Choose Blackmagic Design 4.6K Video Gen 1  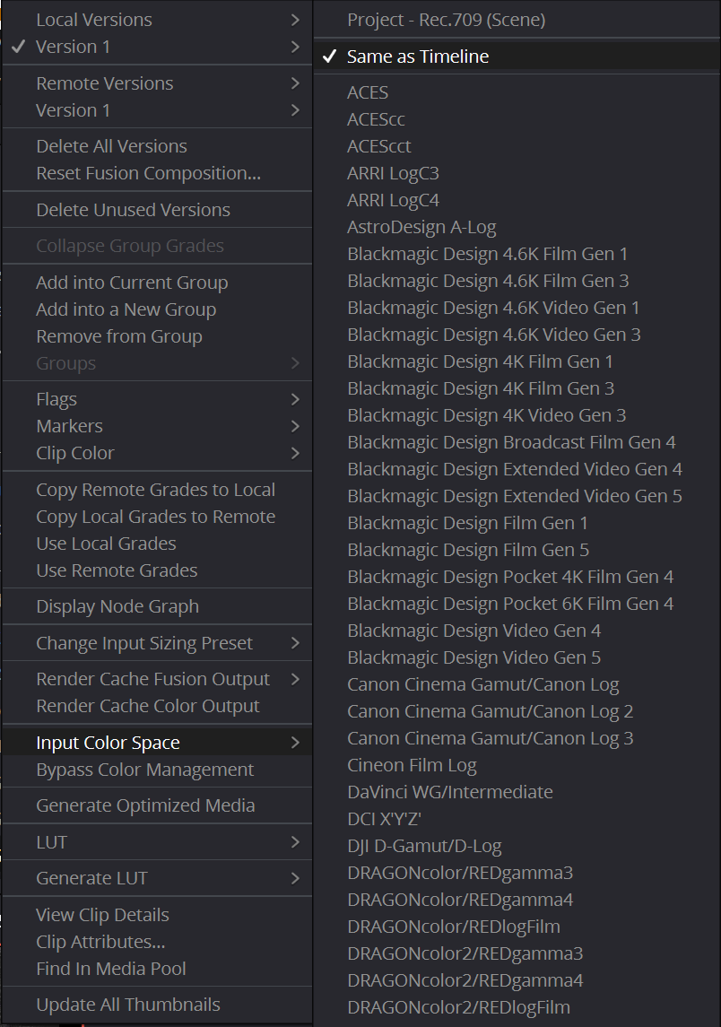tap(517, 307)
